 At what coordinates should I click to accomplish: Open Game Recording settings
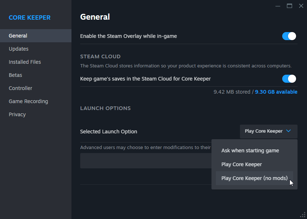(28, 101)
